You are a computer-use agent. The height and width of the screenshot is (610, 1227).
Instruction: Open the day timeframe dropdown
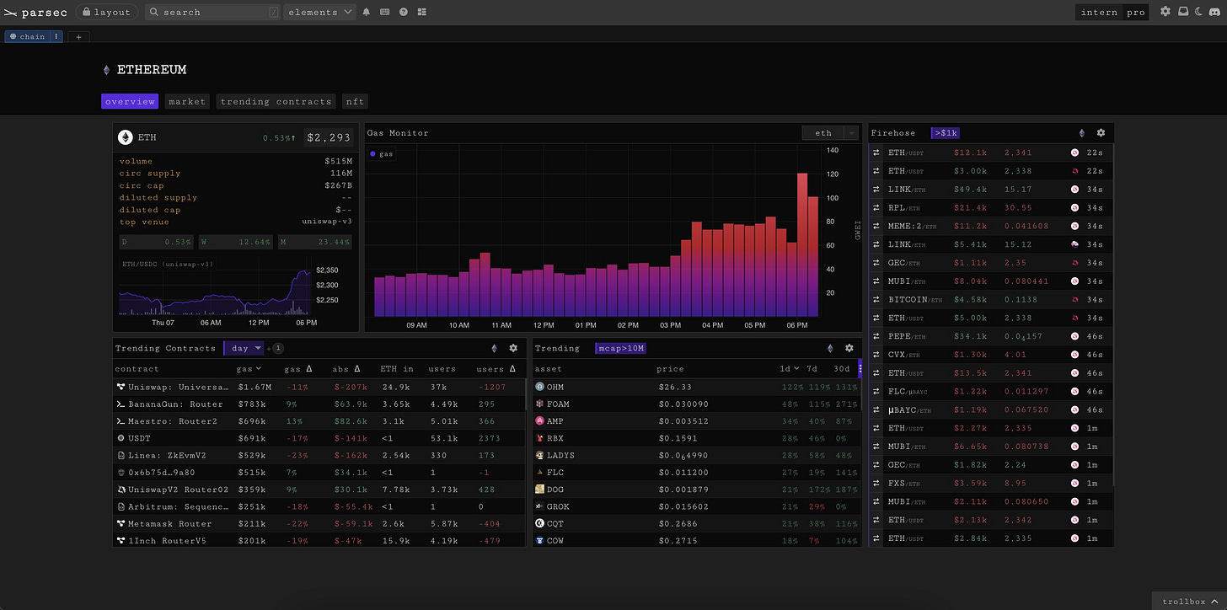(244, 348)
